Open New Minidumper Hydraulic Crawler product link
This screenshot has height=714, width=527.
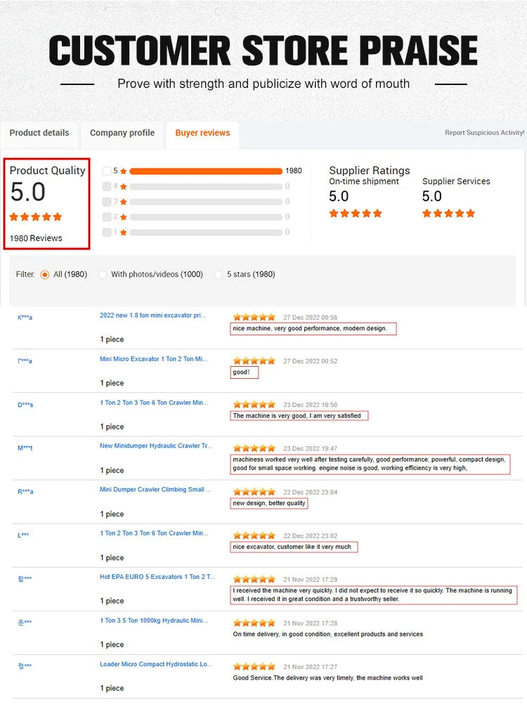pos(155,446)
